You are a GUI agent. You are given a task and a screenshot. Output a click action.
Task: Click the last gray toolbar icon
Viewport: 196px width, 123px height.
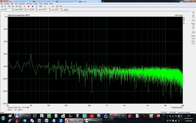click(x=61, y=6)
